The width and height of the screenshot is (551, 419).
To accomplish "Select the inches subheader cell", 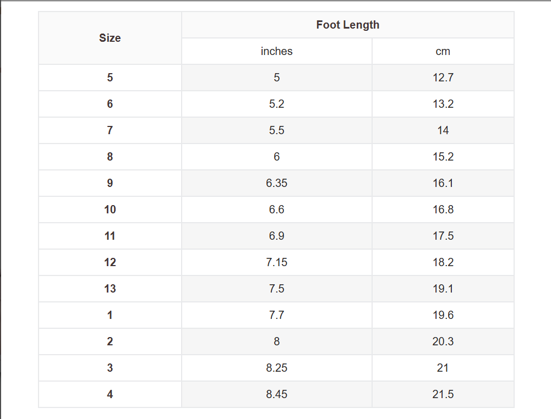I will [276, 51].
